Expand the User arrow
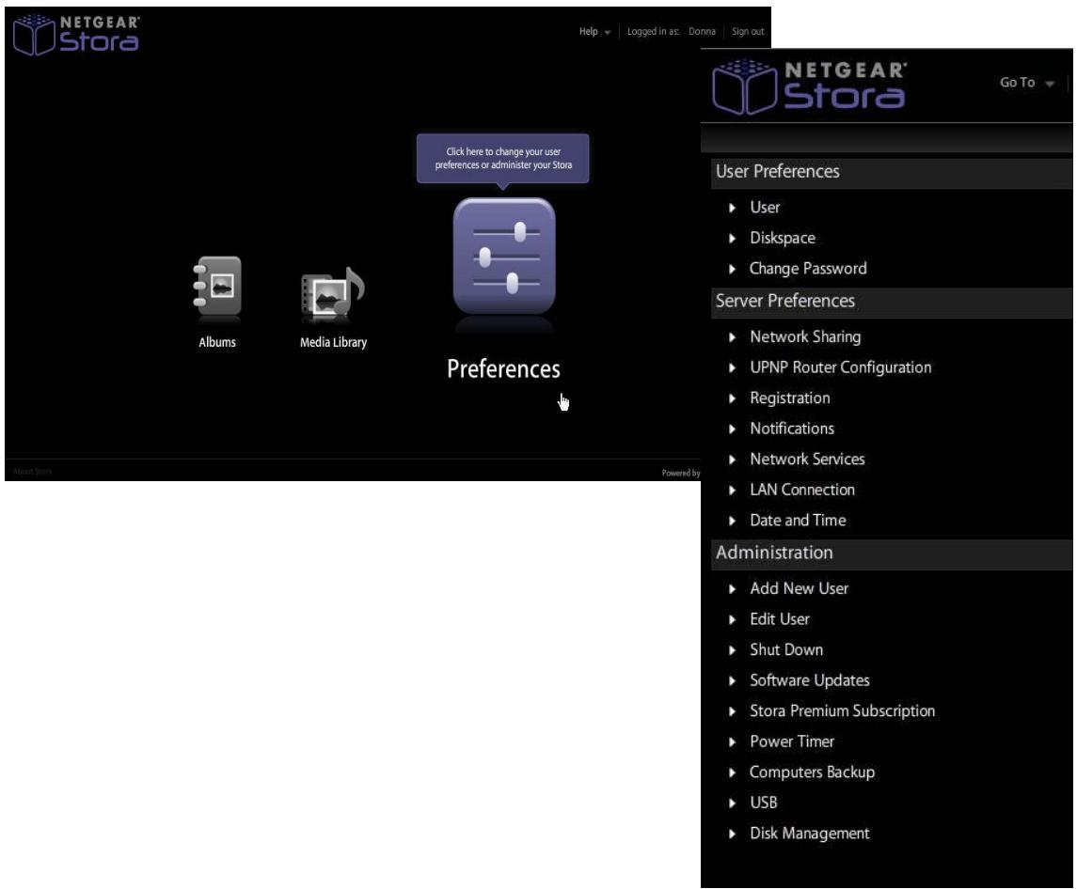Screen dimensions: 1077x889 [732, 208]
